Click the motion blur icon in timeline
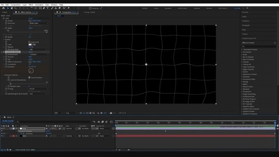This screenshot has width=279, height=157. pos(106,122)
